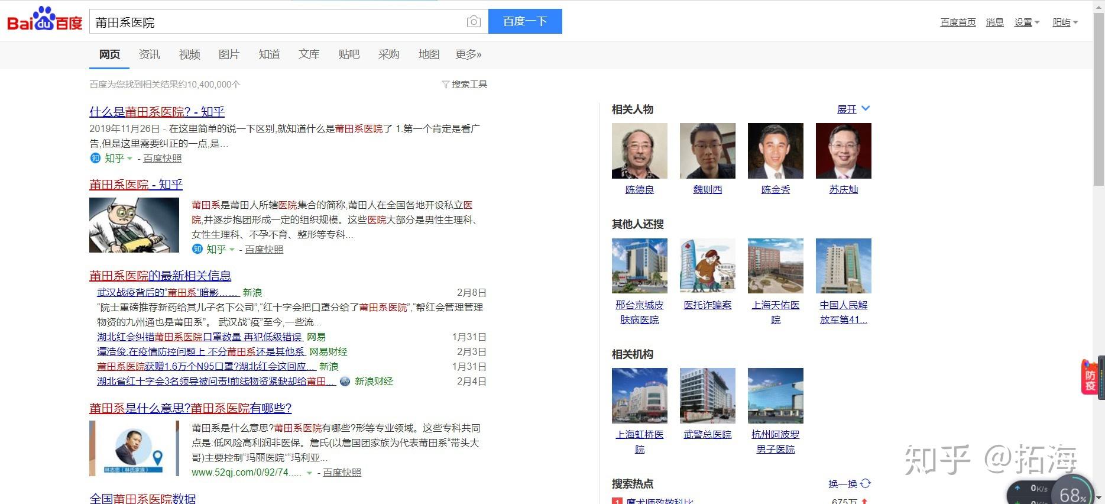1105x504 pixels.
Task: Click the Baidu logo
Action: (x=45, y=20)
